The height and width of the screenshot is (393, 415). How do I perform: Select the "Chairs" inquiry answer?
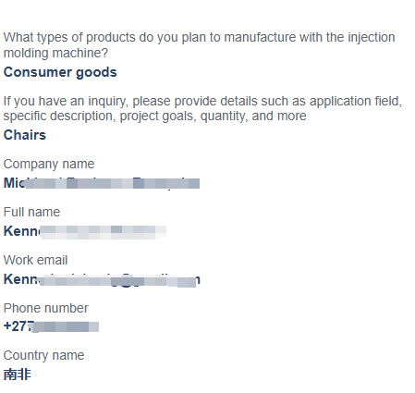pyautogui.click(x=25, y=135)
